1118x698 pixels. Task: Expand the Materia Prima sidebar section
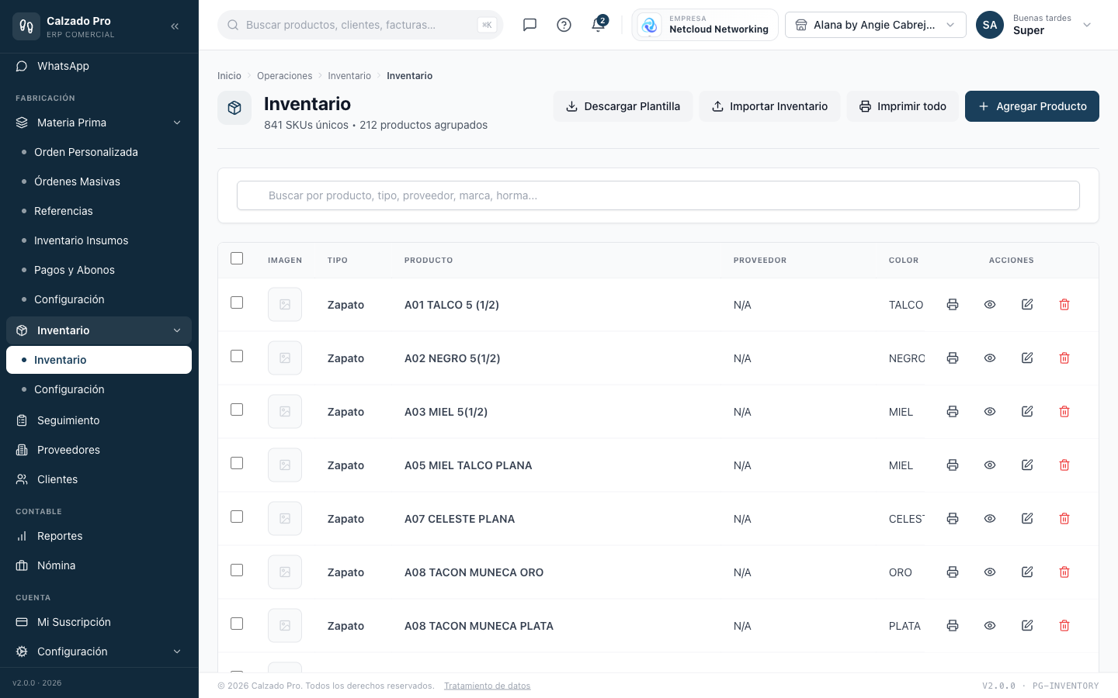[x=99, y=123]
